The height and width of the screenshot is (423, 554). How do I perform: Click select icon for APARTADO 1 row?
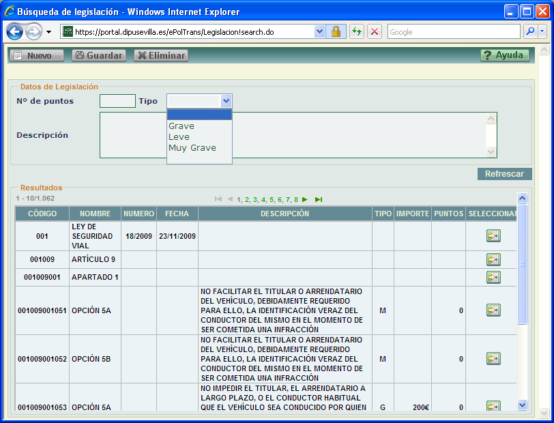point(493,277)
